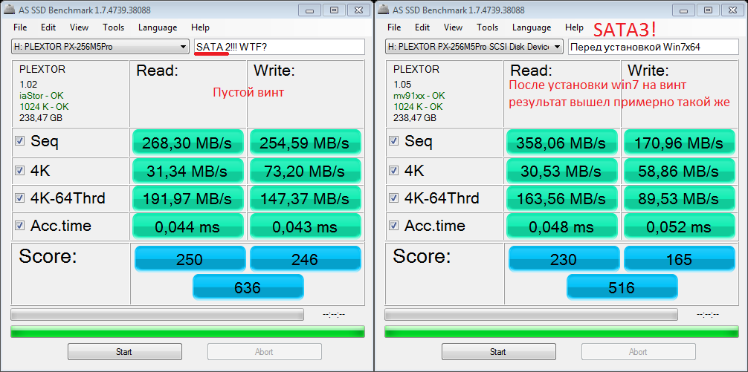Image resolution: width=748 pixels, height=372 pixels.
Task: Click access time 0,052 ms result
Action: [x=680, y=226]
